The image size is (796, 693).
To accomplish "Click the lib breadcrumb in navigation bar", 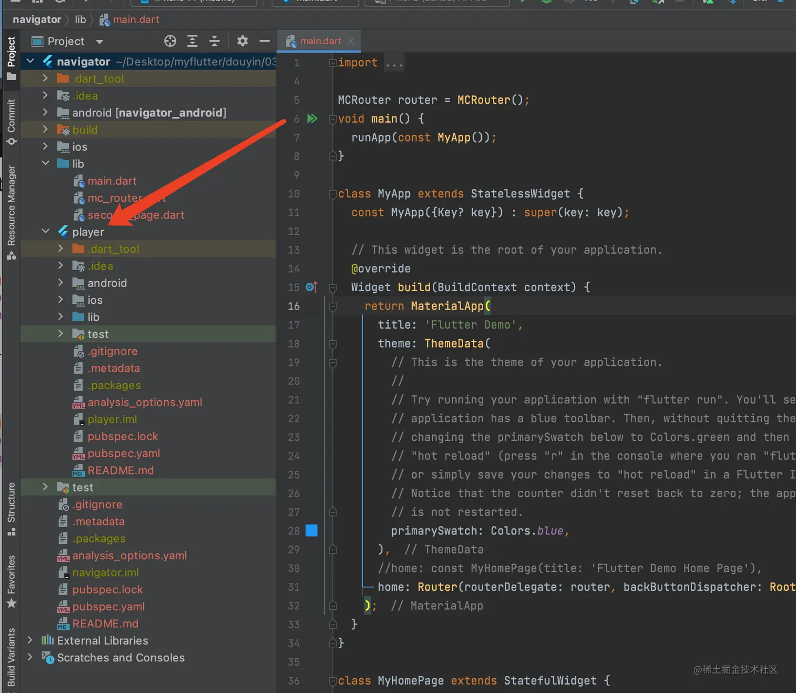I will point(80,19).
